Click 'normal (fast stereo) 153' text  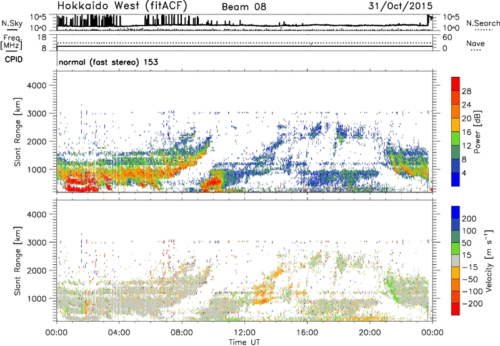pos(108,62)
